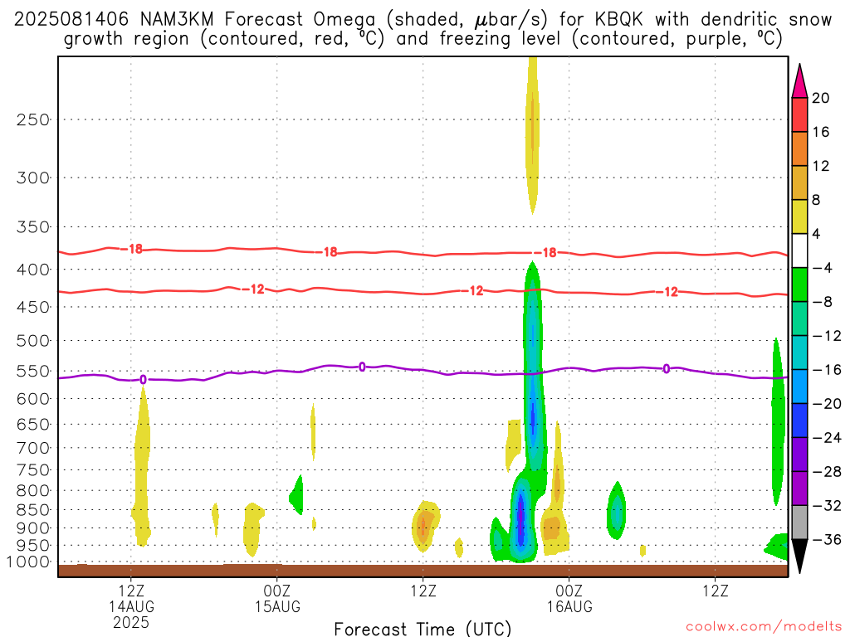This screenshot has width=850, height=637.
Task: Select the light blue -16 to -20 swatch
Action: pyautogui.click(x=799, y=387)
